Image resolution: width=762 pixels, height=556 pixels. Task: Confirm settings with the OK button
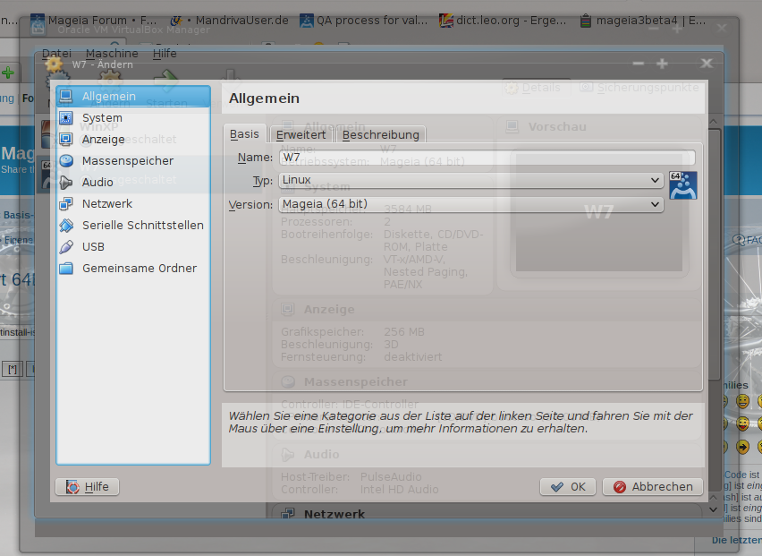pyautogui.click(x=568, y=486)
